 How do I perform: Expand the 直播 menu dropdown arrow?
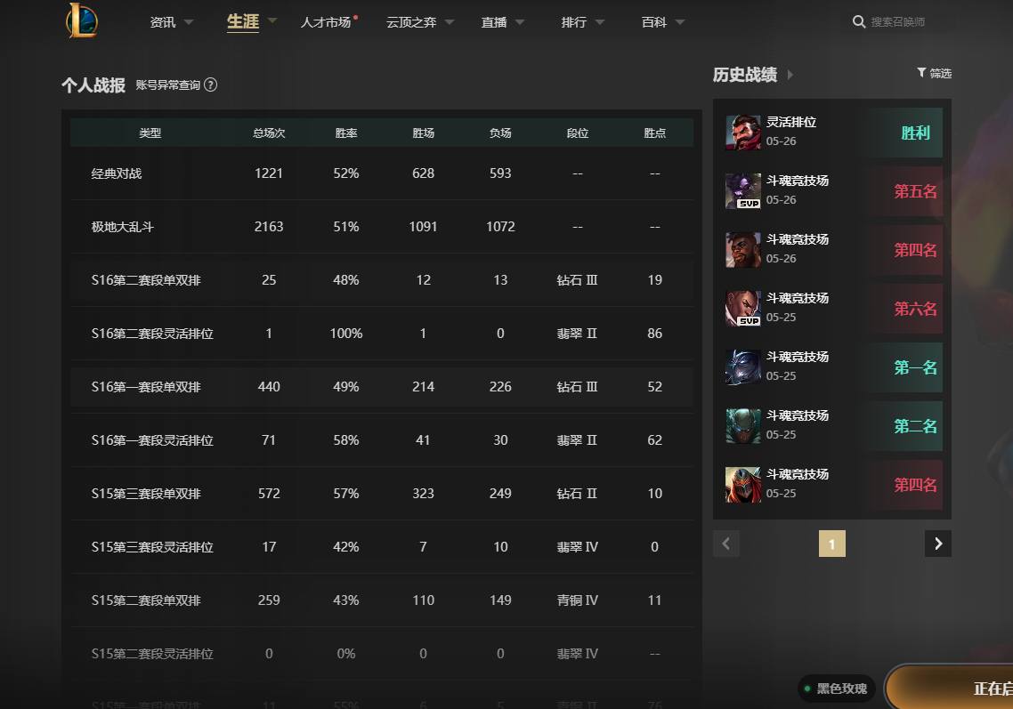click(520, 22)
